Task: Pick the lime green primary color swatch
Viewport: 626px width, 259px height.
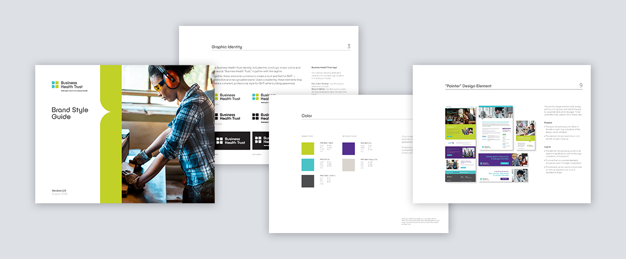Action: click(x=308, y=149)
